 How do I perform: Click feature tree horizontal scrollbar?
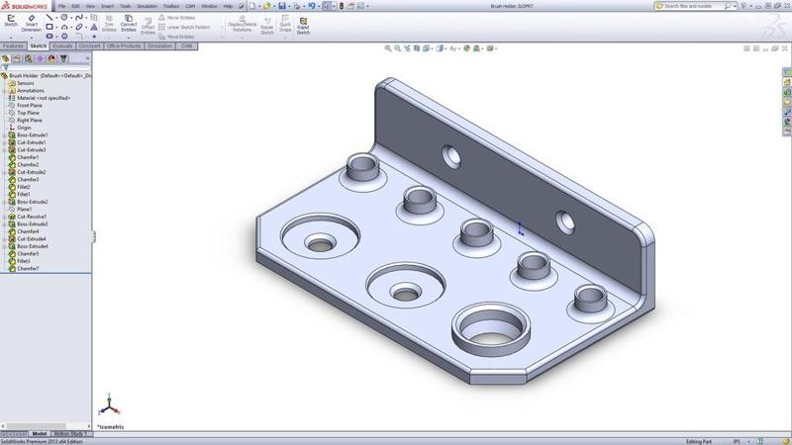pos(46,426)
